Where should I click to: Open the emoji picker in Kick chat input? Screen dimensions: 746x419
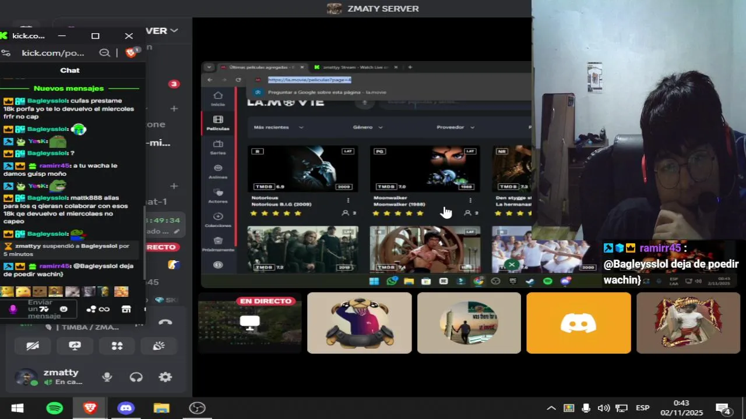coord(64,309)
